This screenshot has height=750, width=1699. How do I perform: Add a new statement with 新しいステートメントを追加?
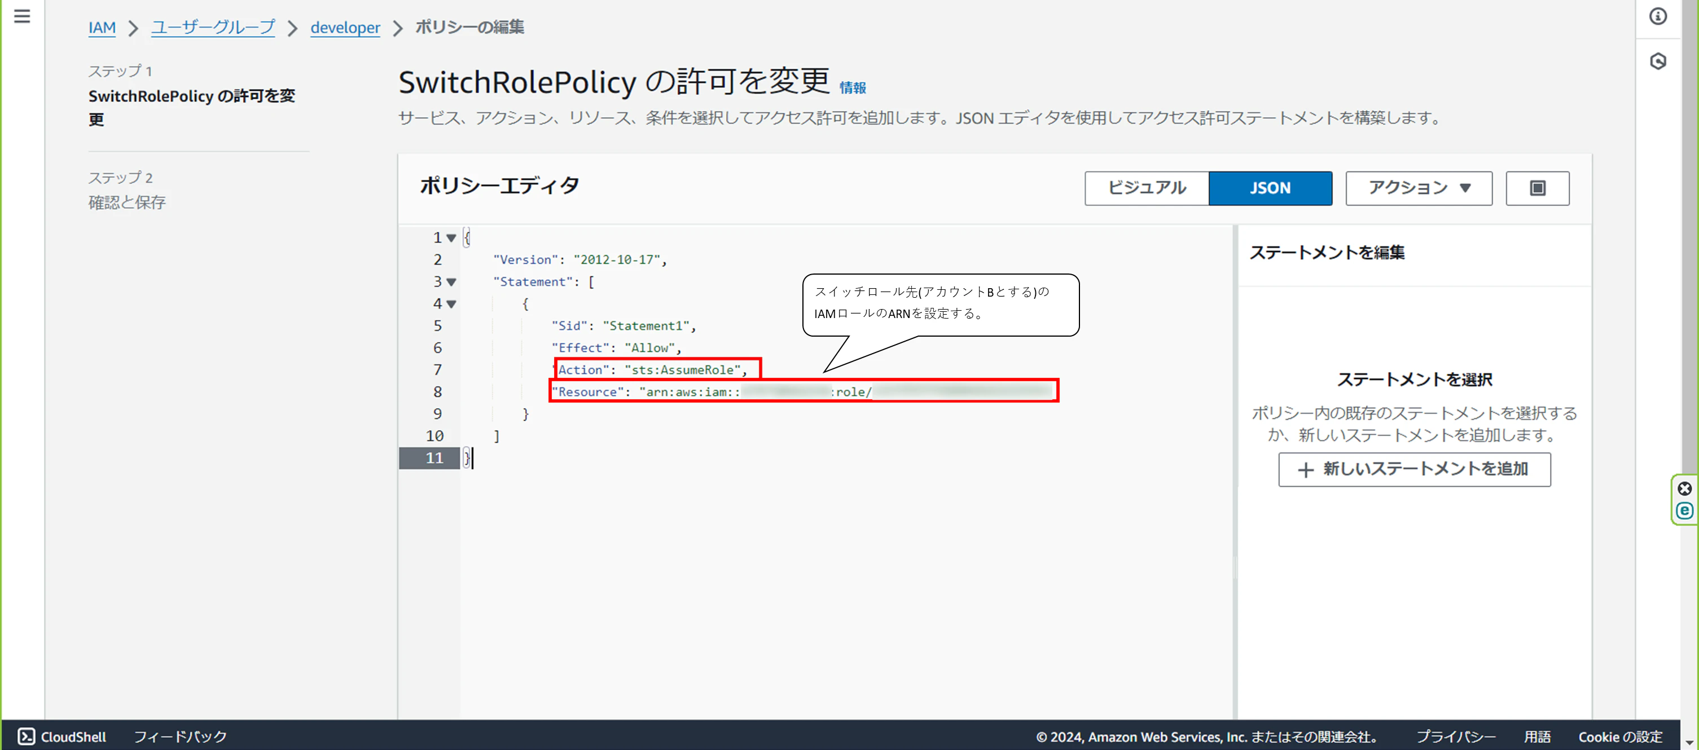(1413, 469)
